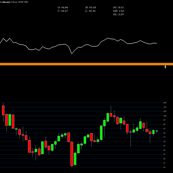Click the 82 price axis label
Image resolution: width=173 pixels, height=173 pixels.
click(x=164, y=133)
